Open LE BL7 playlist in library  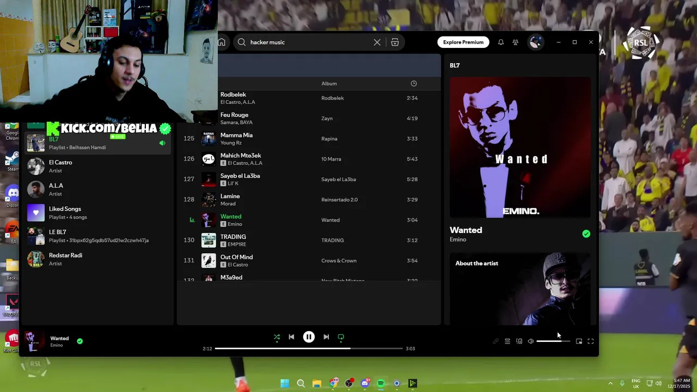point(98,236)
